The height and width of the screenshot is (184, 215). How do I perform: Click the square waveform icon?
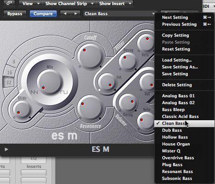pyautogui.click(x=64, y=92)
